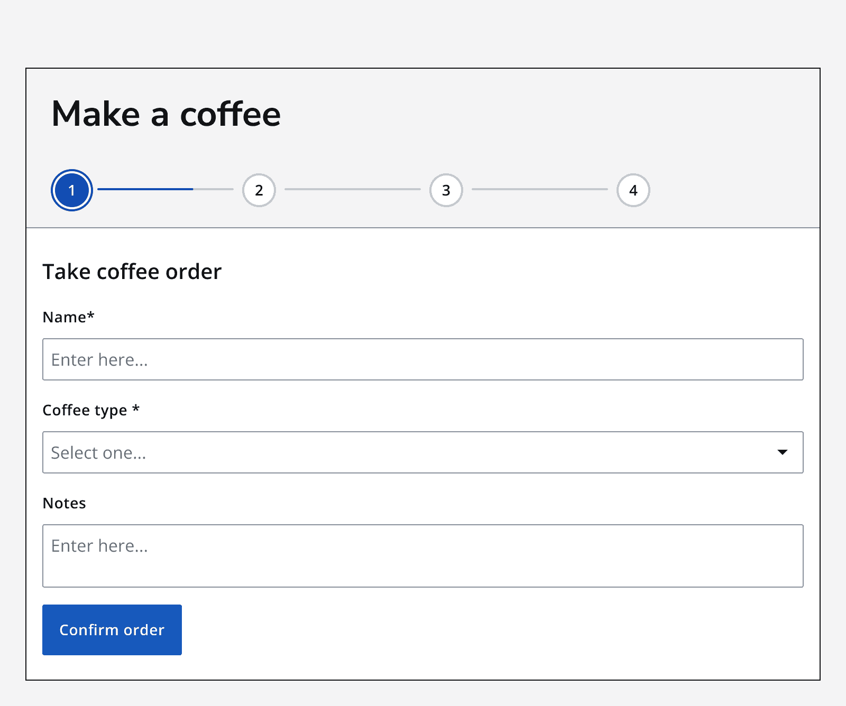The height and width of the screenshot is (706, 846).
Task: Click the Make a coffee page title
Action: (166, 114)
